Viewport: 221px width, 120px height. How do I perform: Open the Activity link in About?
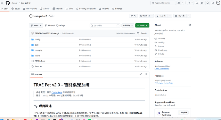coord(160,42)
